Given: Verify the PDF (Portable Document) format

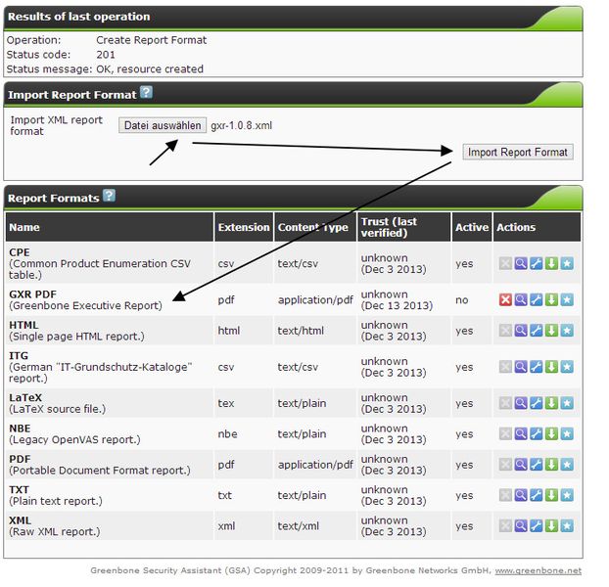Looking at the screenshot, I should (567, 465).
